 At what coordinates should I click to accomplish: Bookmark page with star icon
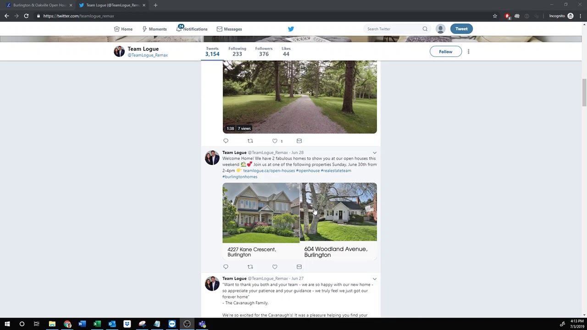click(x=495, y=16)
